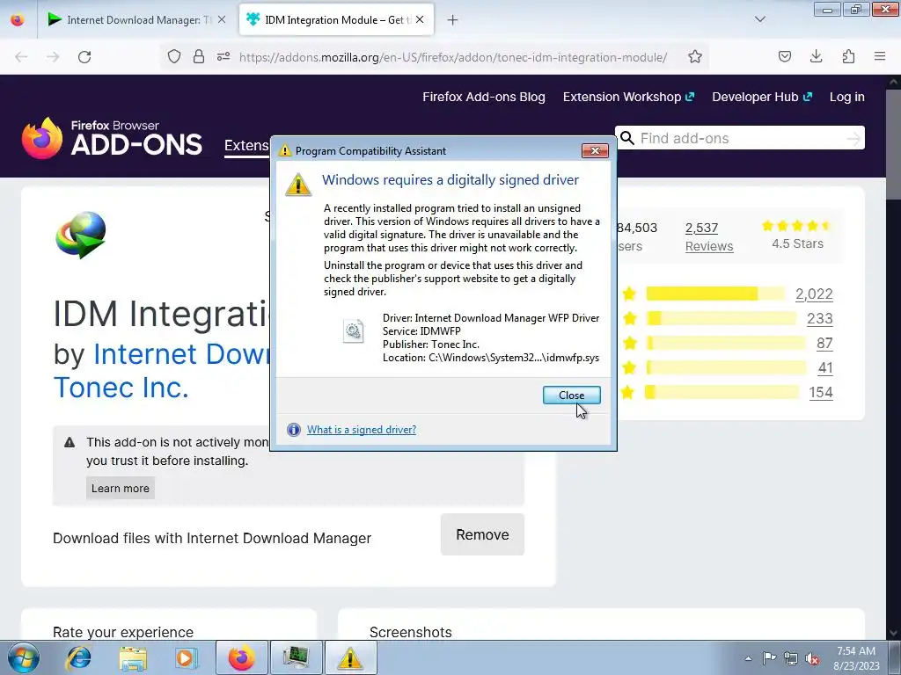The height and width of the screenshot is (675, 901).
Task: Open site permissions icon in address bar
Action: tap(223, 56)
